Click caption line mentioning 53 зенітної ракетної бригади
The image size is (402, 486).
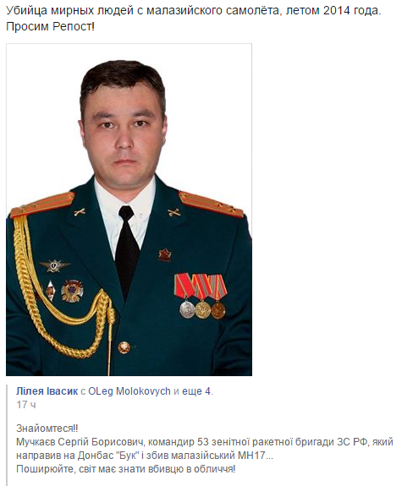205,442
